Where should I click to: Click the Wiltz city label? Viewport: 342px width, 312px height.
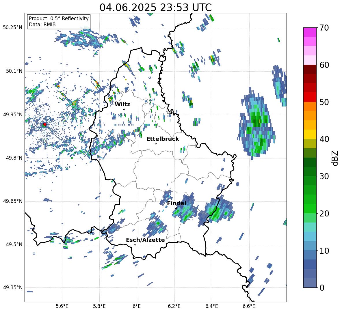[x=122, y=104]
